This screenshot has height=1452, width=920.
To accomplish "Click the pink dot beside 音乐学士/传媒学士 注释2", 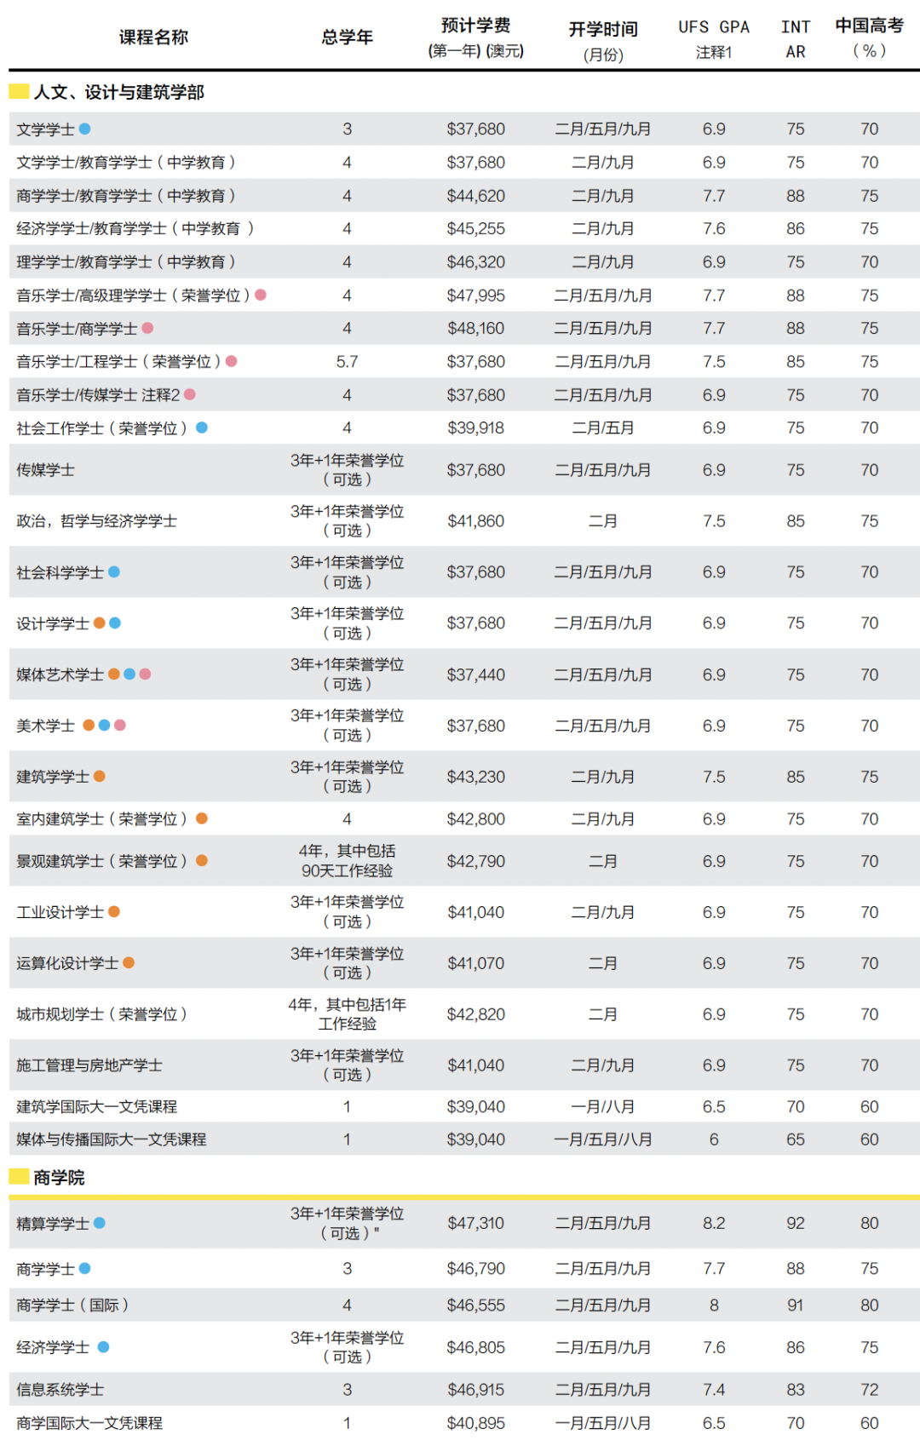I will click(190, 394).
